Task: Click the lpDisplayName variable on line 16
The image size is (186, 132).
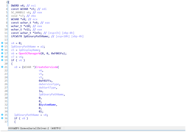Action: (29, 50)
